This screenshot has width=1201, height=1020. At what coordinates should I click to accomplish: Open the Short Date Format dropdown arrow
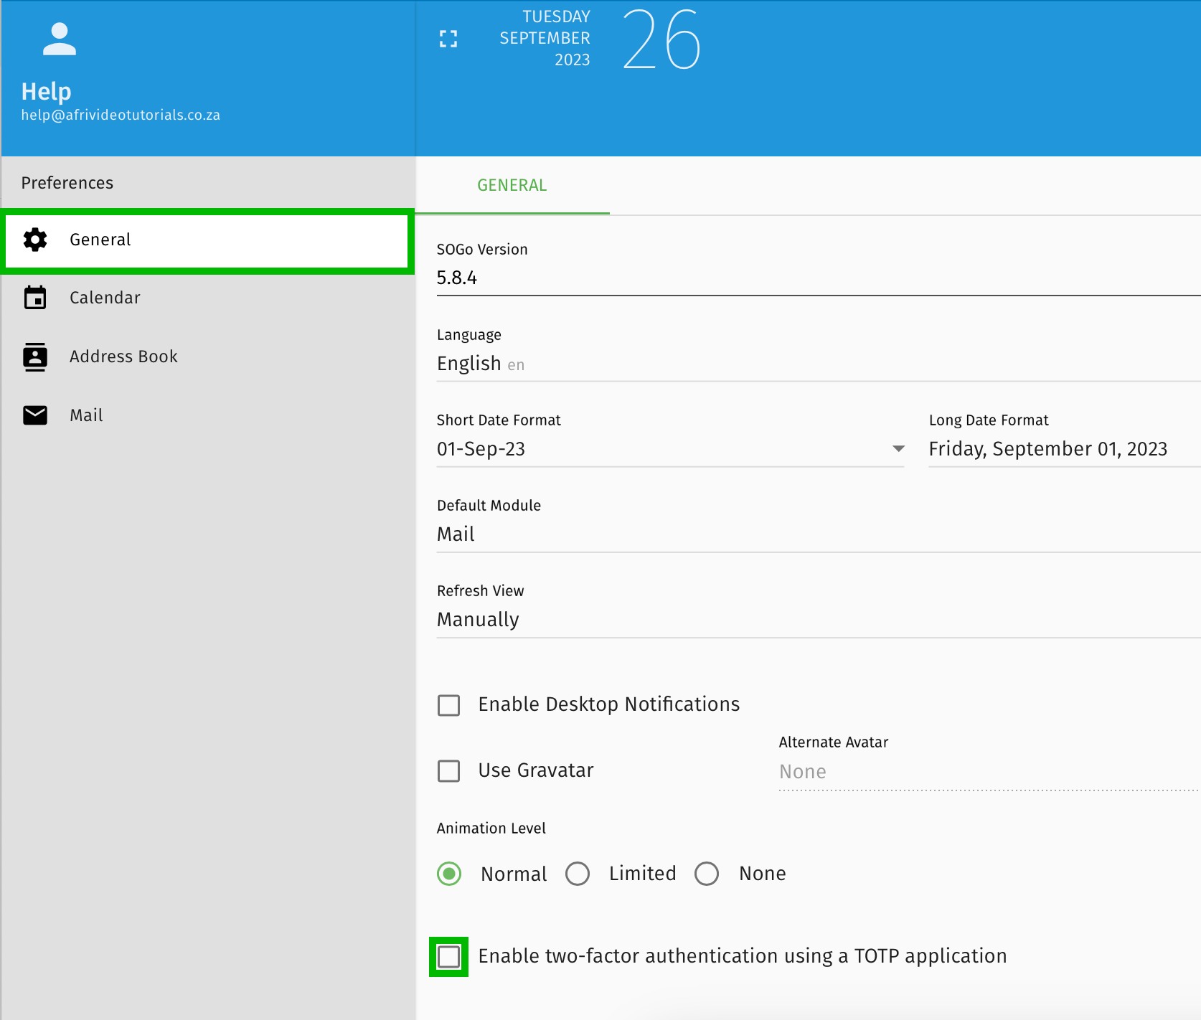coord(898,449)
